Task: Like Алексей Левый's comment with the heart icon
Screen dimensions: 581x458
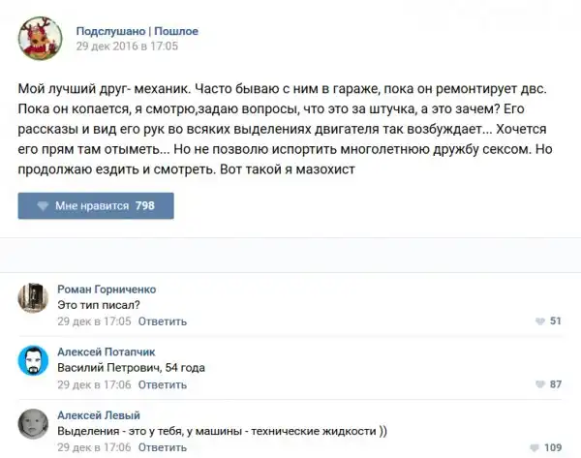Action: tap(535, 447)
